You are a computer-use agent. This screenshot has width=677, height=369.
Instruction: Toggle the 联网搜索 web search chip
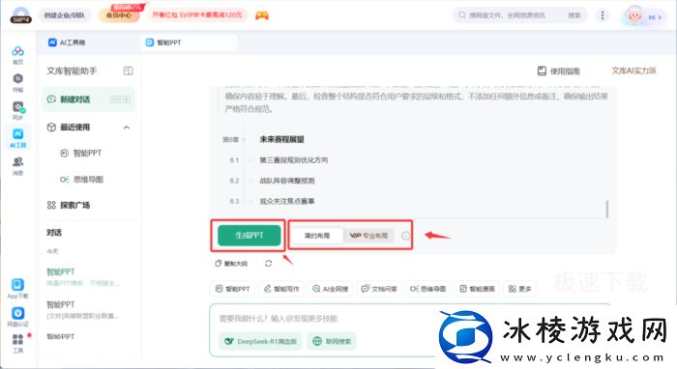(332, 341)
